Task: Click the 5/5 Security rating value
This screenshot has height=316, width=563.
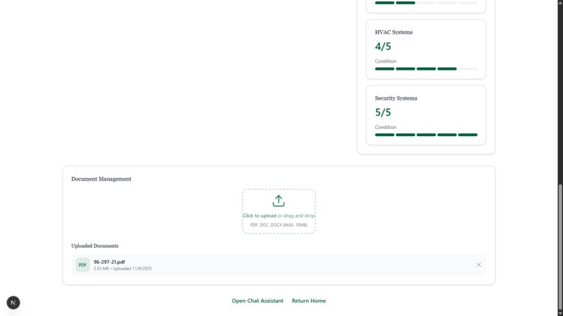Action: (x=383, y=112)
